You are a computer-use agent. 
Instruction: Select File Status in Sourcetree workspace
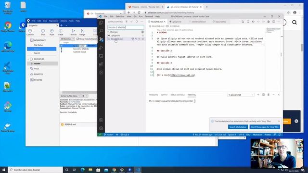click(38, 45)
